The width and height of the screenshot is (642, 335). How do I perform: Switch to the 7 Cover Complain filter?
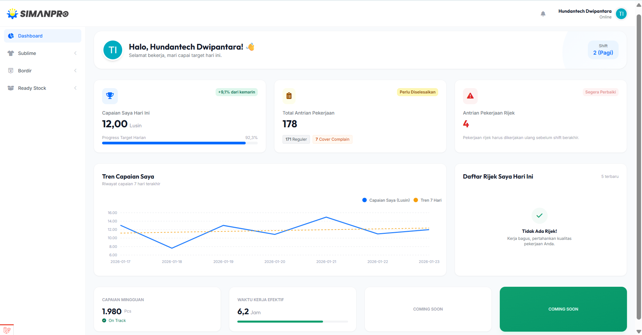(x=332, y=139)
